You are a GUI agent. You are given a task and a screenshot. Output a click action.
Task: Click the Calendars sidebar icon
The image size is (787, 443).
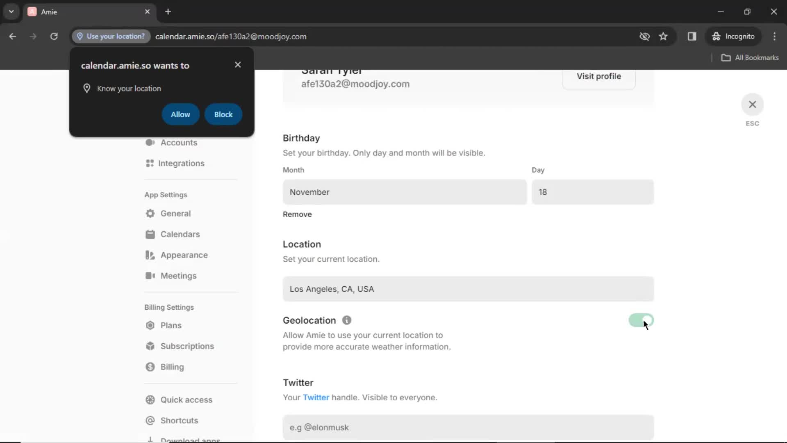[150, 234]
